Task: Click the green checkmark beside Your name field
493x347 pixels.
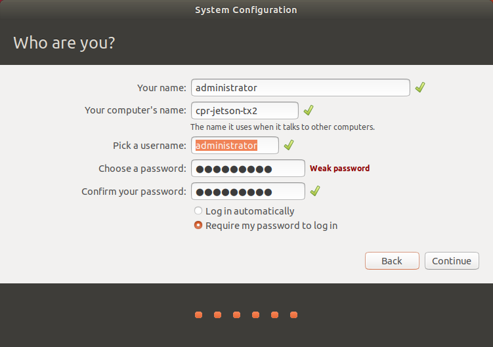Action: click(x=420, y=87)
